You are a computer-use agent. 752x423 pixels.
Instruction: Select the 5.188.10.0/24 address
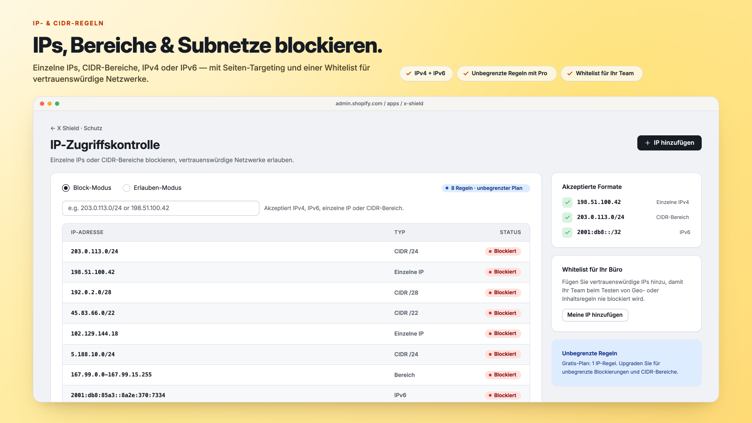point(93,354)
